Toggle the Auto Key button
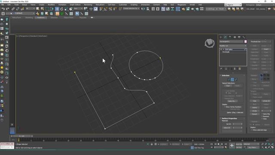275x155 pixels. pyautogui.click(x=239, y=144)
